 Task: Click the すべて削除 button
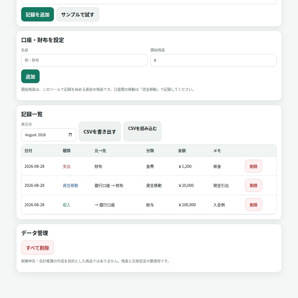coord(38,248)
